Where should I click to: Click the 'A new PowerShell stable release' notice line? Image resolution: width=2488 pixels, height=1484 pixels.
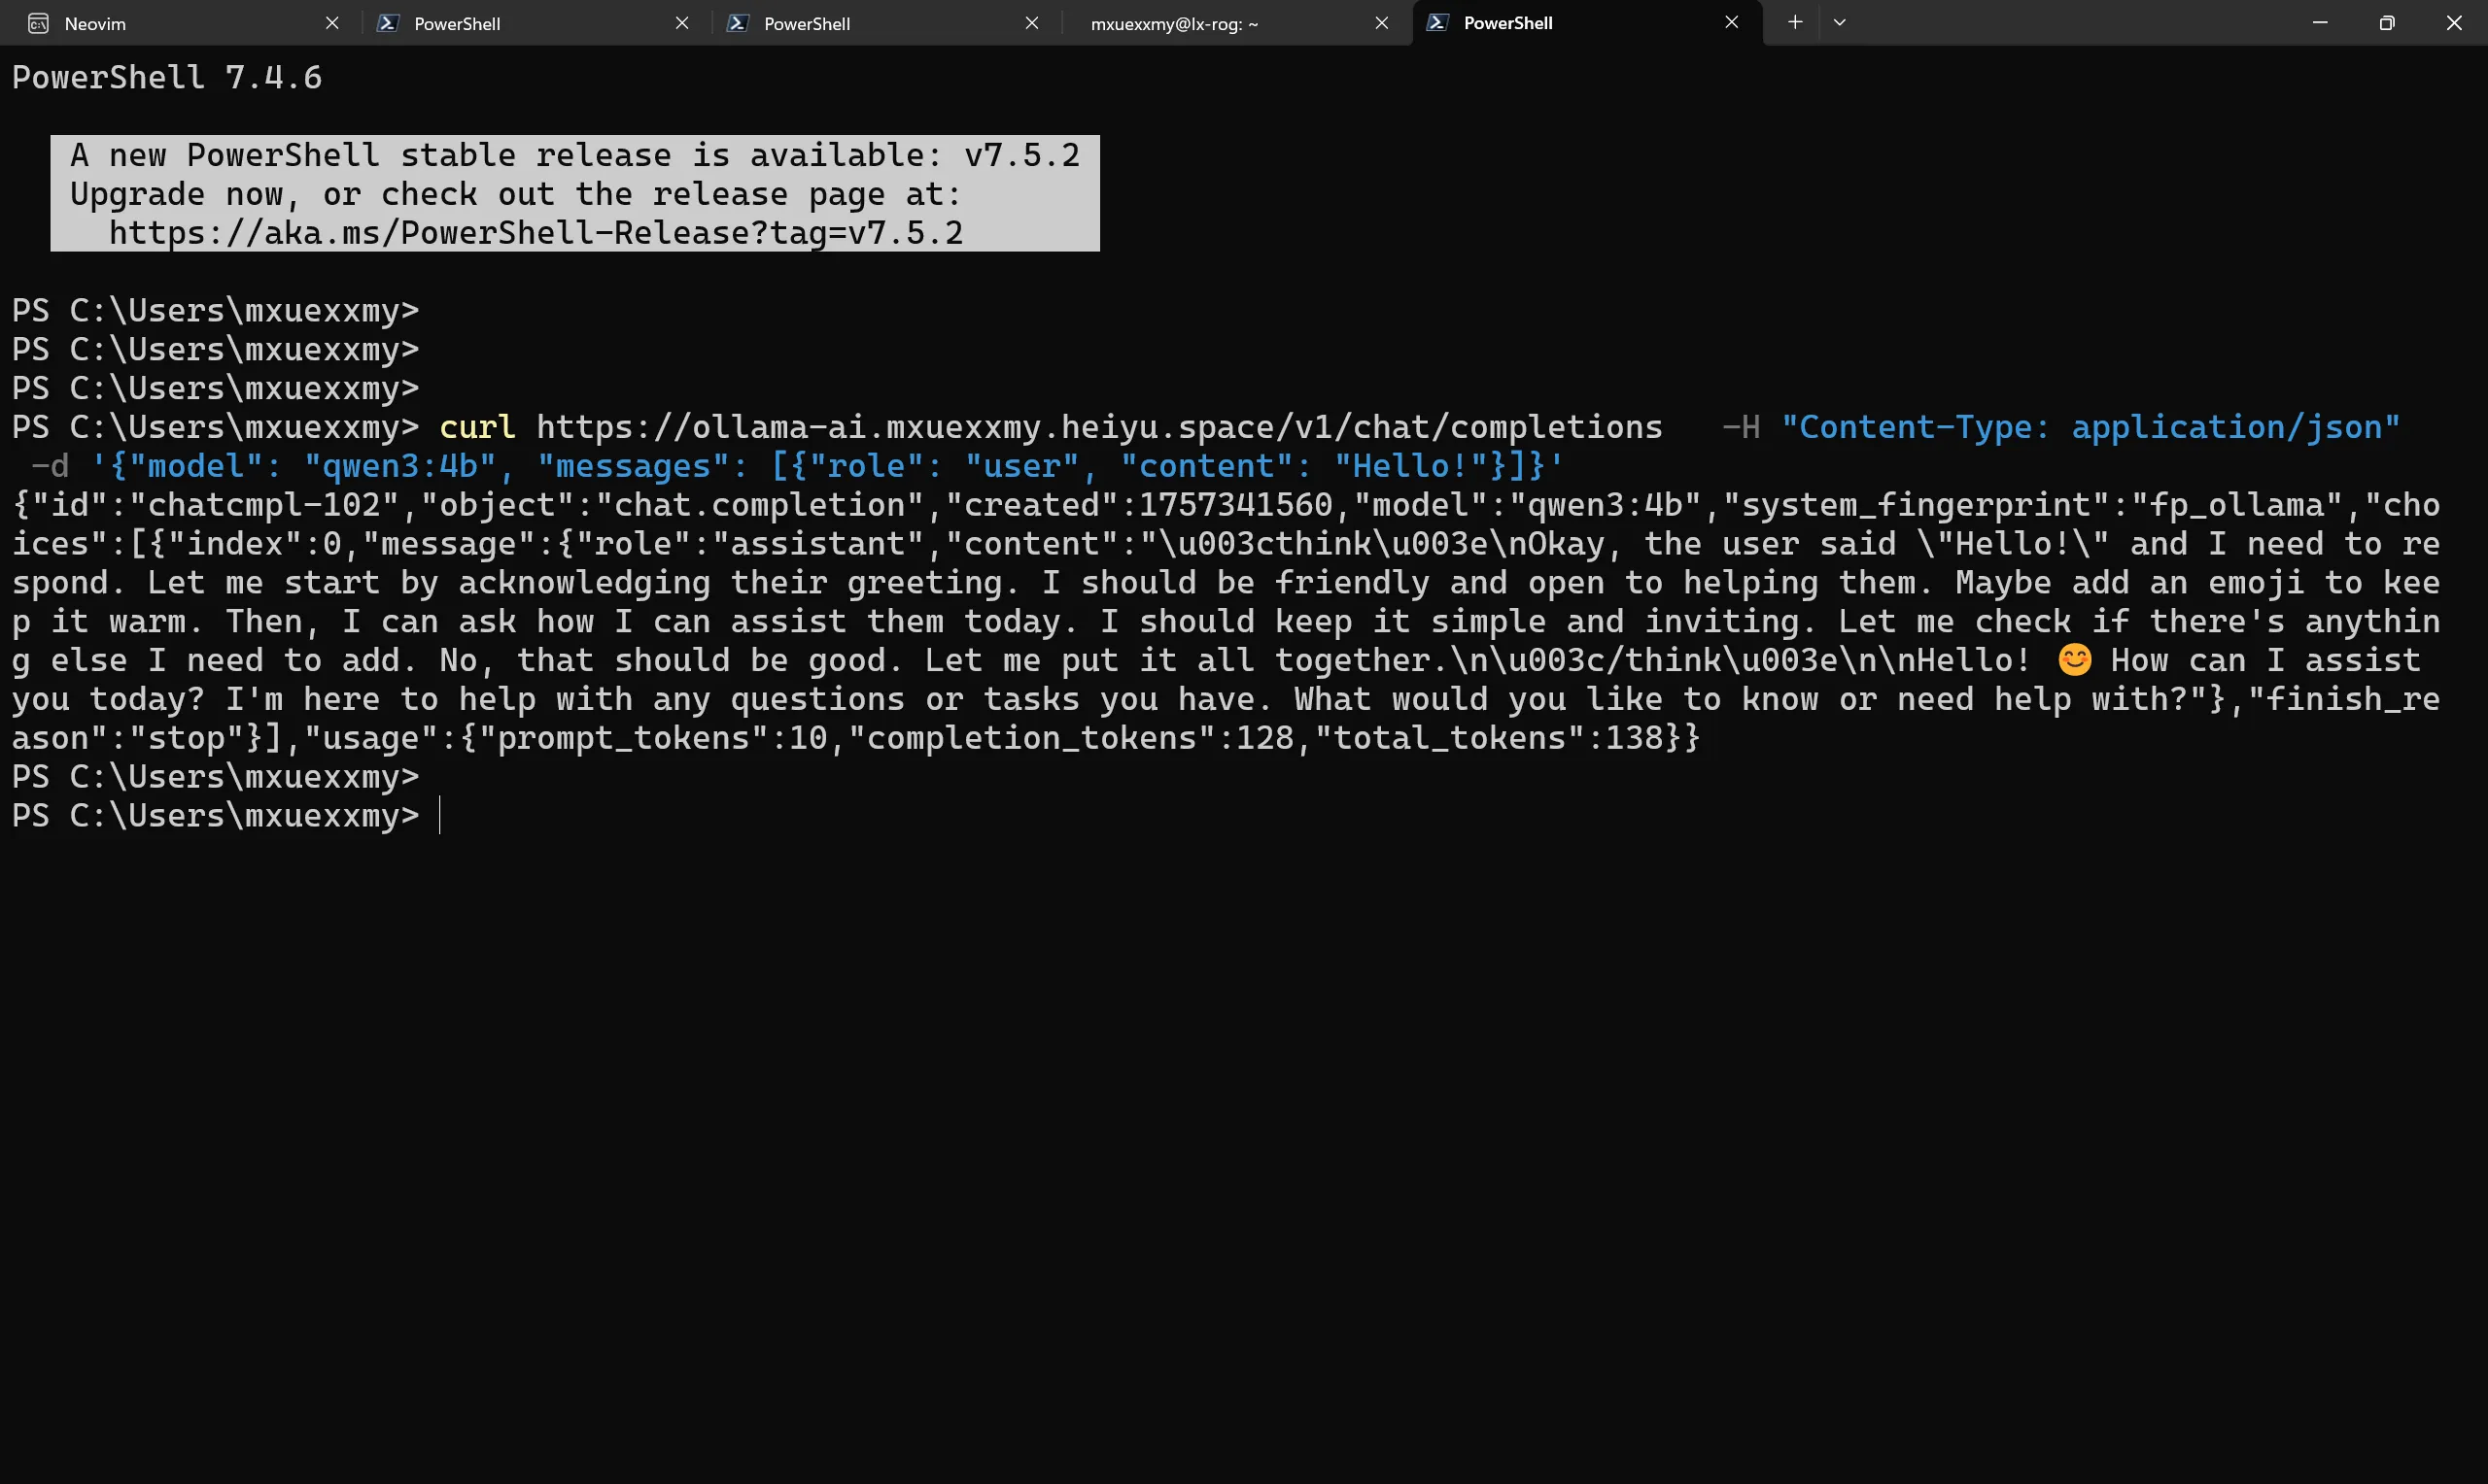575,155
